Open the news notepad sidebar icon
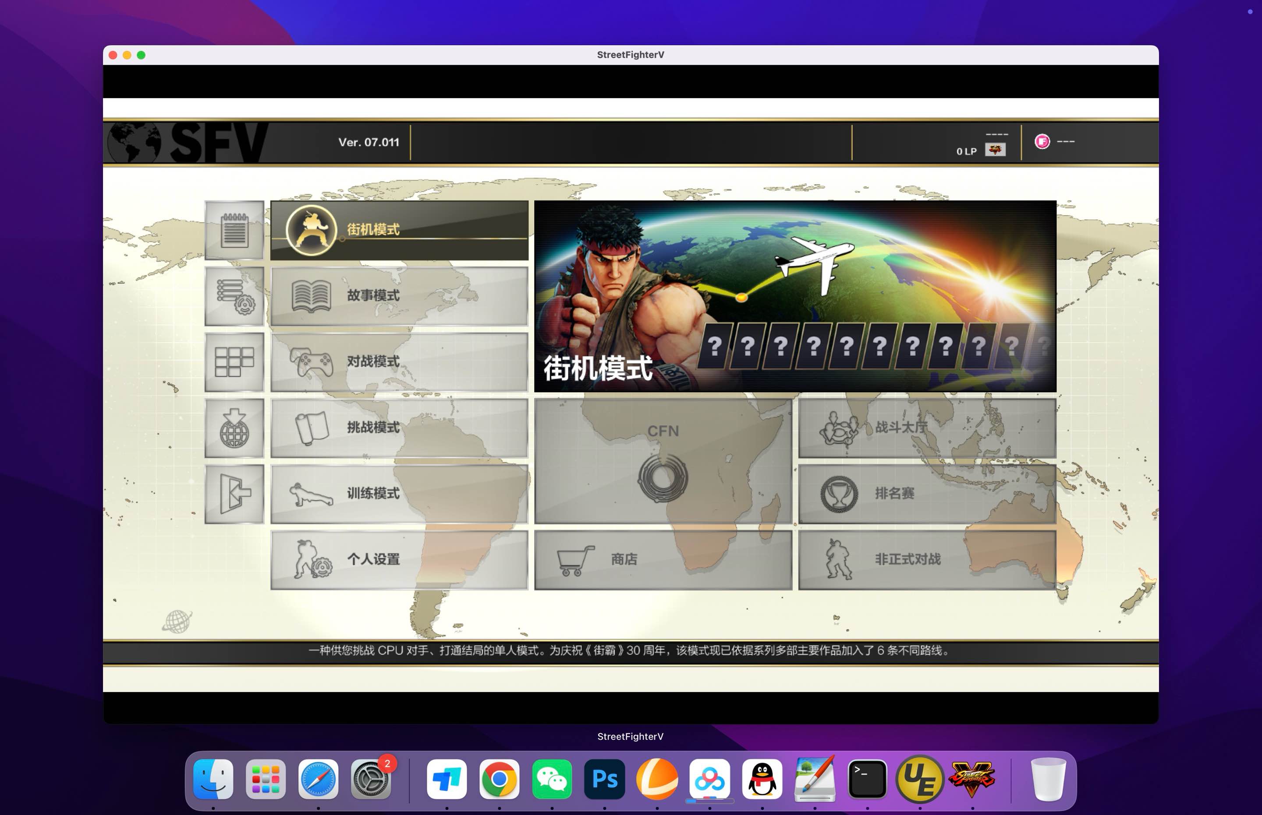Screen dimensions: 1262x815 (234, 230)
